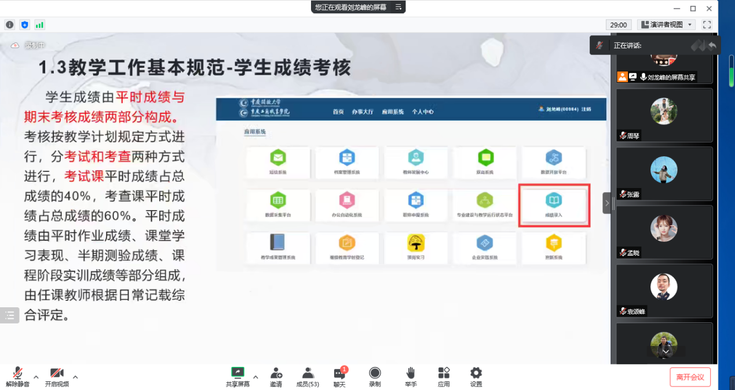
Task: Toggle fullscreen mode icon
Action: click(707, 25)
